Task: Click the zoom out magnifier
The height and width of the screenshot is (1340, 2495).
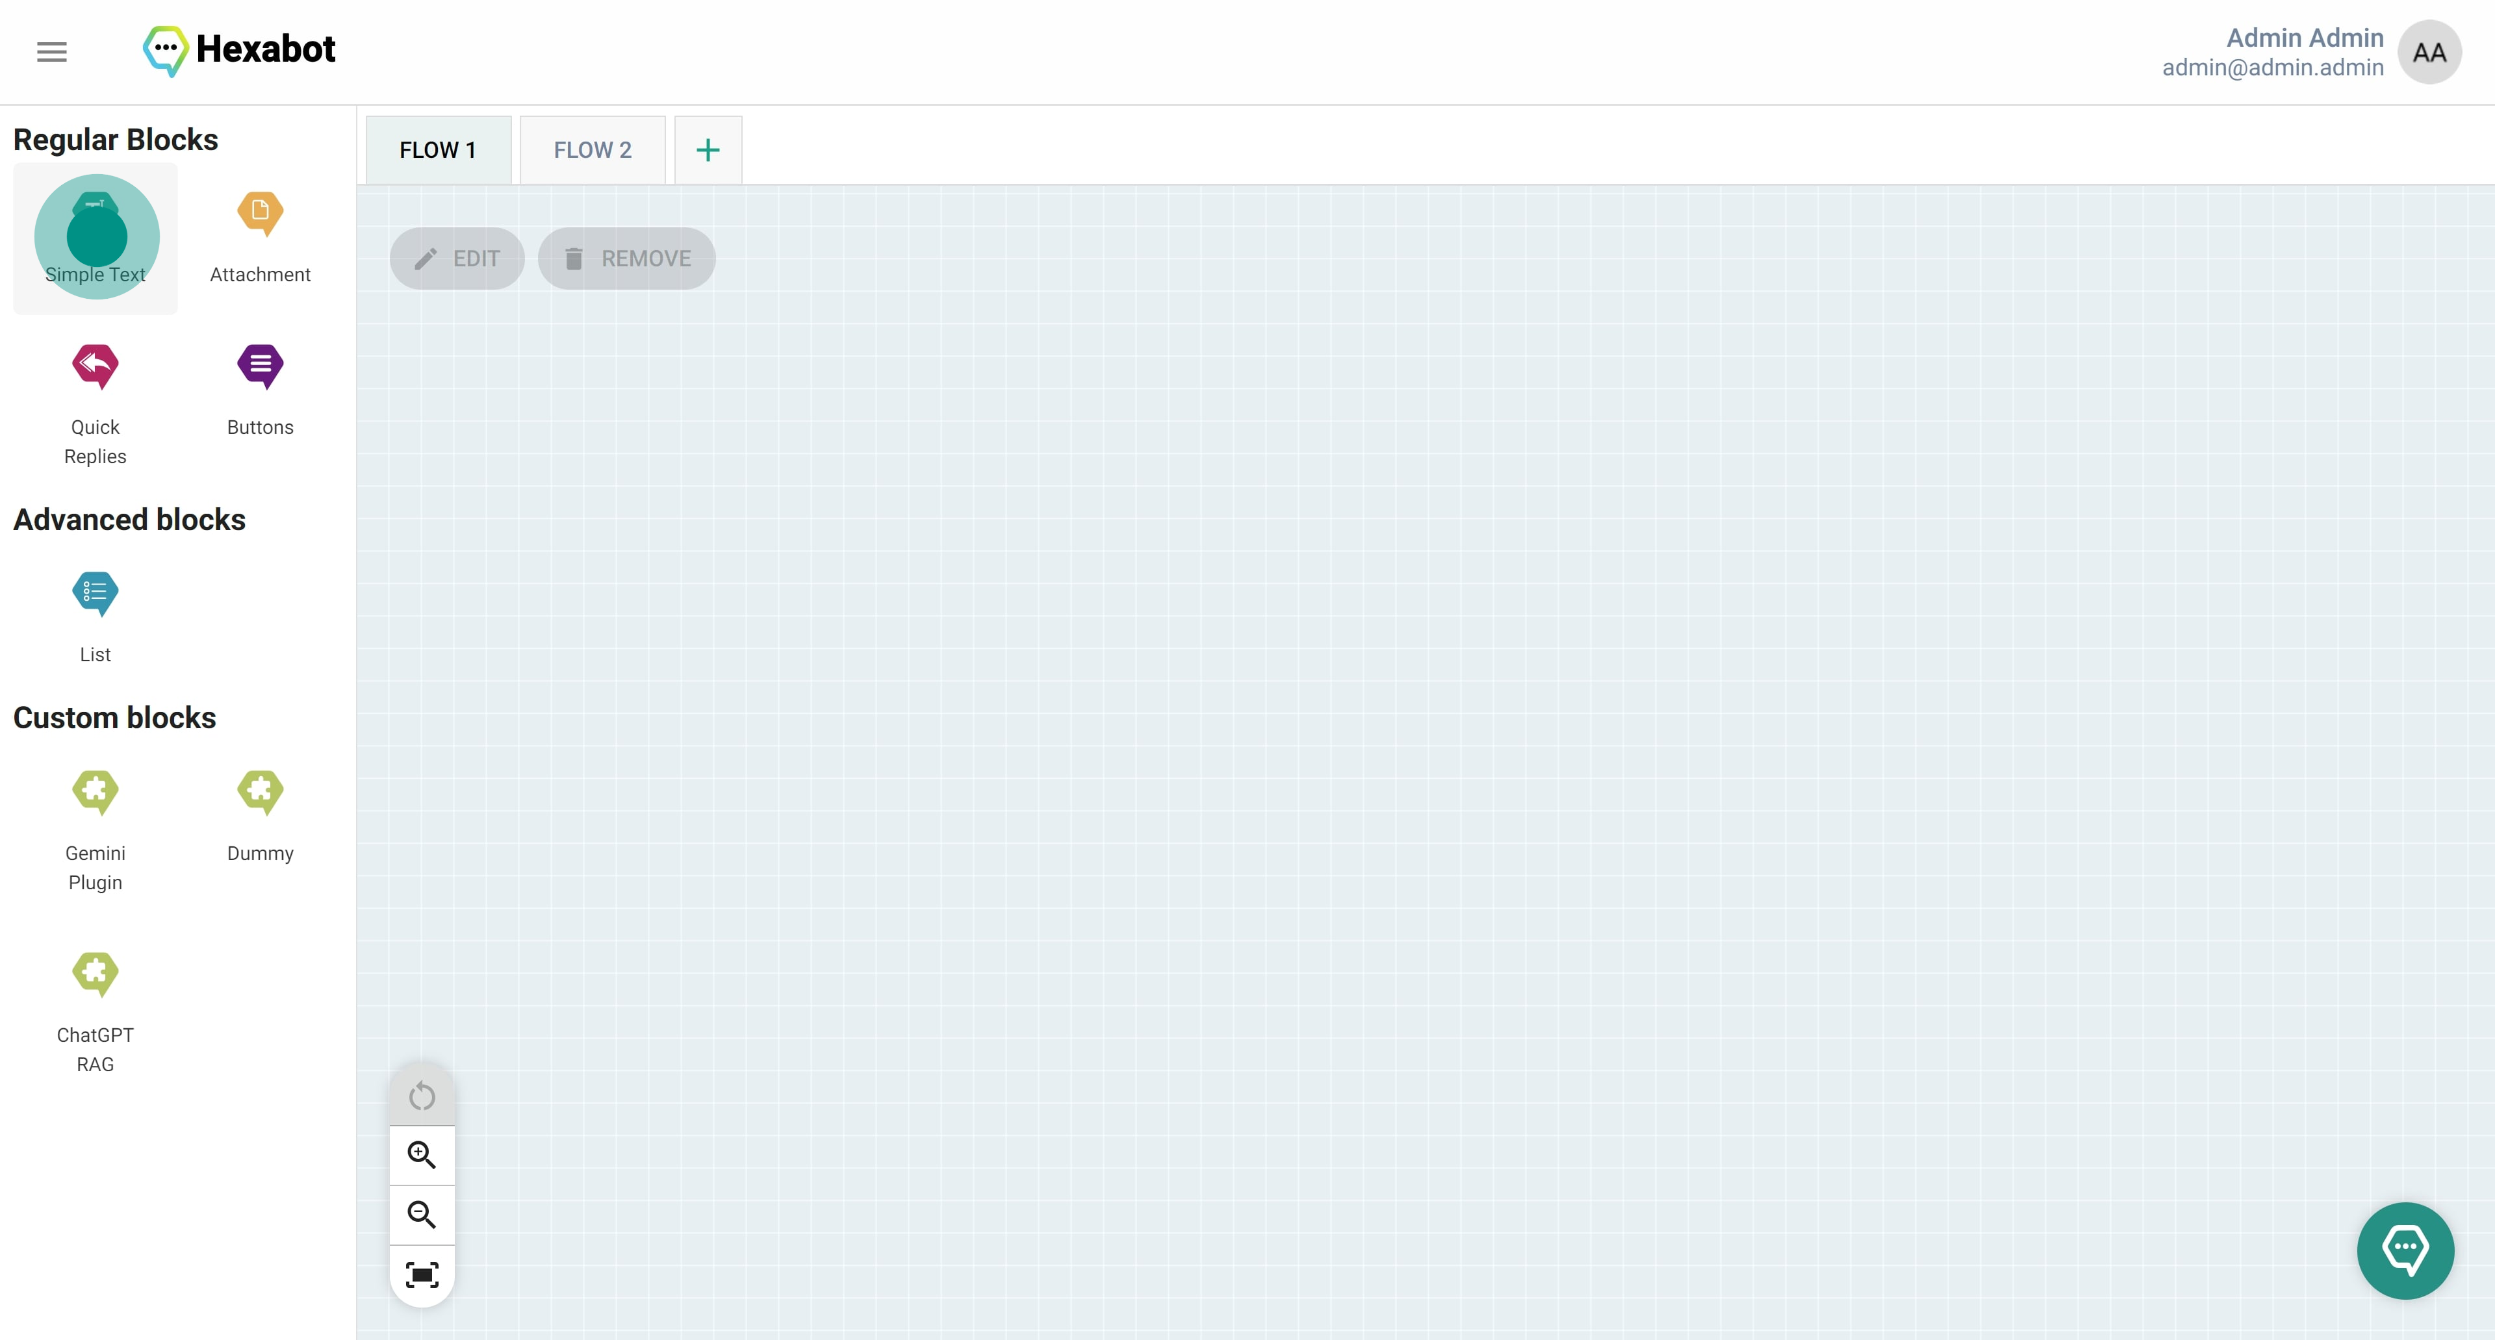Action: point(421,1214)
